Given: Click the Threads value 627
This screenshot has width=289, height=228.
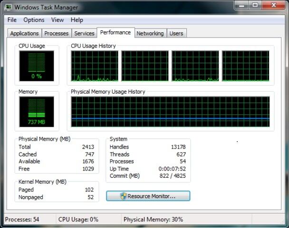Looking at the screenshot, I should click(x=181, y=154).
